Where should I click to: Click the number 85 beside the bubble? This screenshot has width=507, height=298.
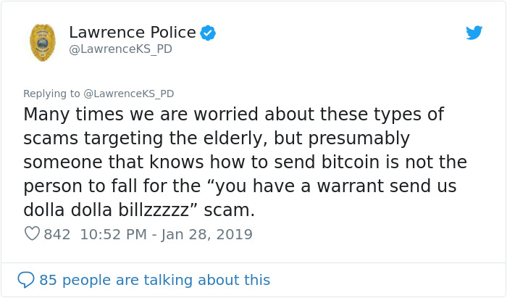click(48, 280)
